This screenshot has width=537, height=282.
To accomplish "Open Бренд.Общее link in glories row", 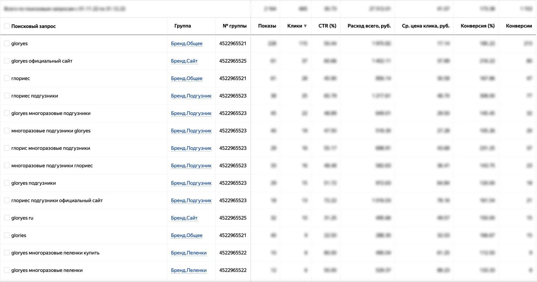I will pos(187,235).
